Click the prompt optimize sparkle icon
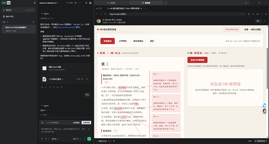This screenshot has width=269, height=144. coord(88,129)
